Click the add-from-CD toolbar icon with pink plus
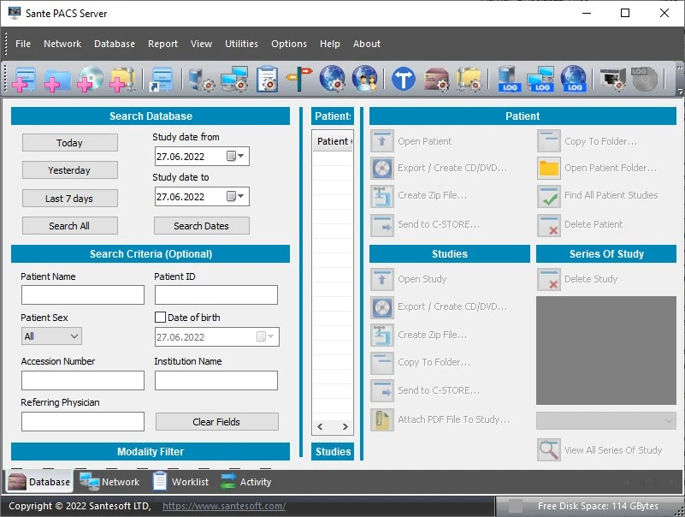The image size is (685, 517). [x=90, y=79]
